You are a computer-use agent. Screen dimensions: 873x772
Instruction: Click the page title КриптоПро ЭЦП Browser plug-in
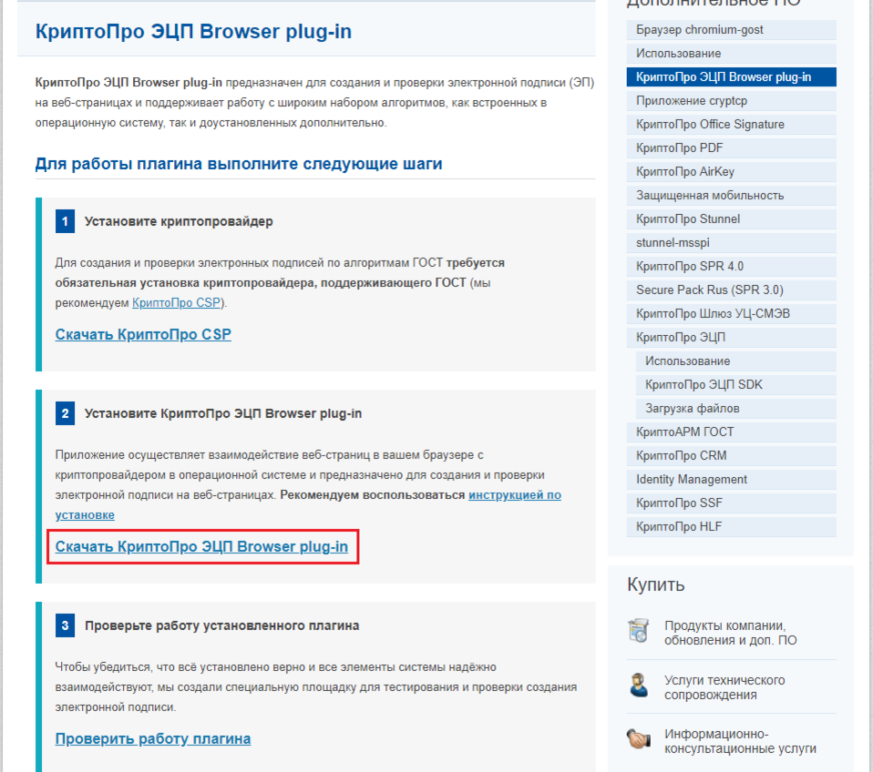[193, 31]
